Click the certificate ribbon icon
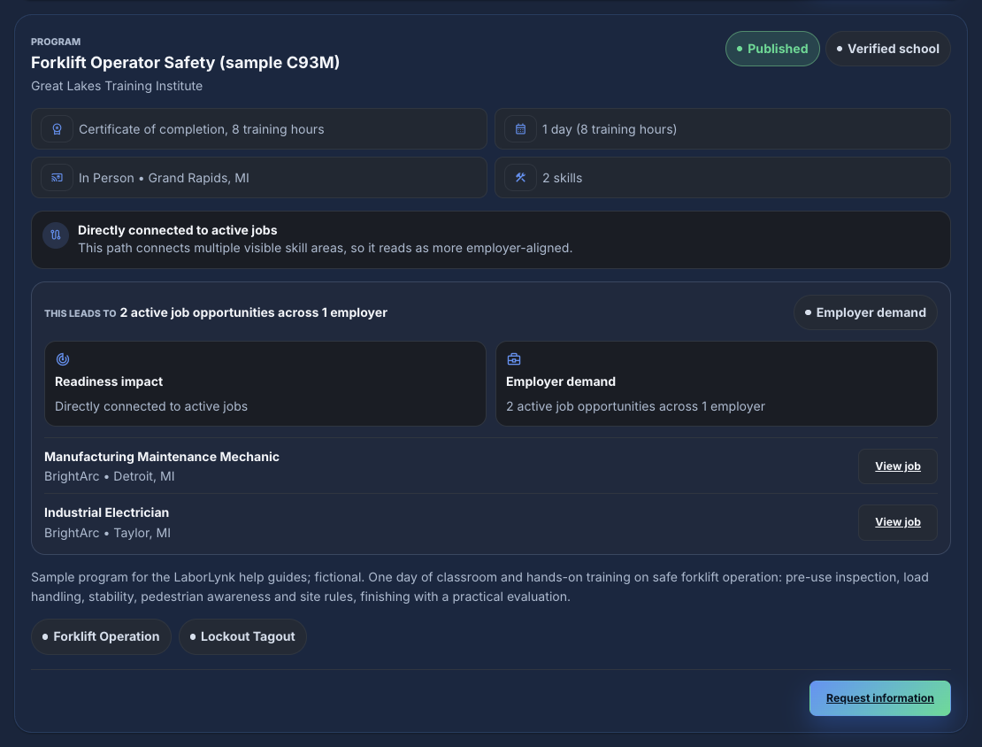The width and height of the screenshot is (982, 747). click(57, 129)
